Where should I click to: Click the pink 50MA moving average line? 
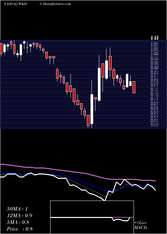pyautogui.click(x=77, y=172)
